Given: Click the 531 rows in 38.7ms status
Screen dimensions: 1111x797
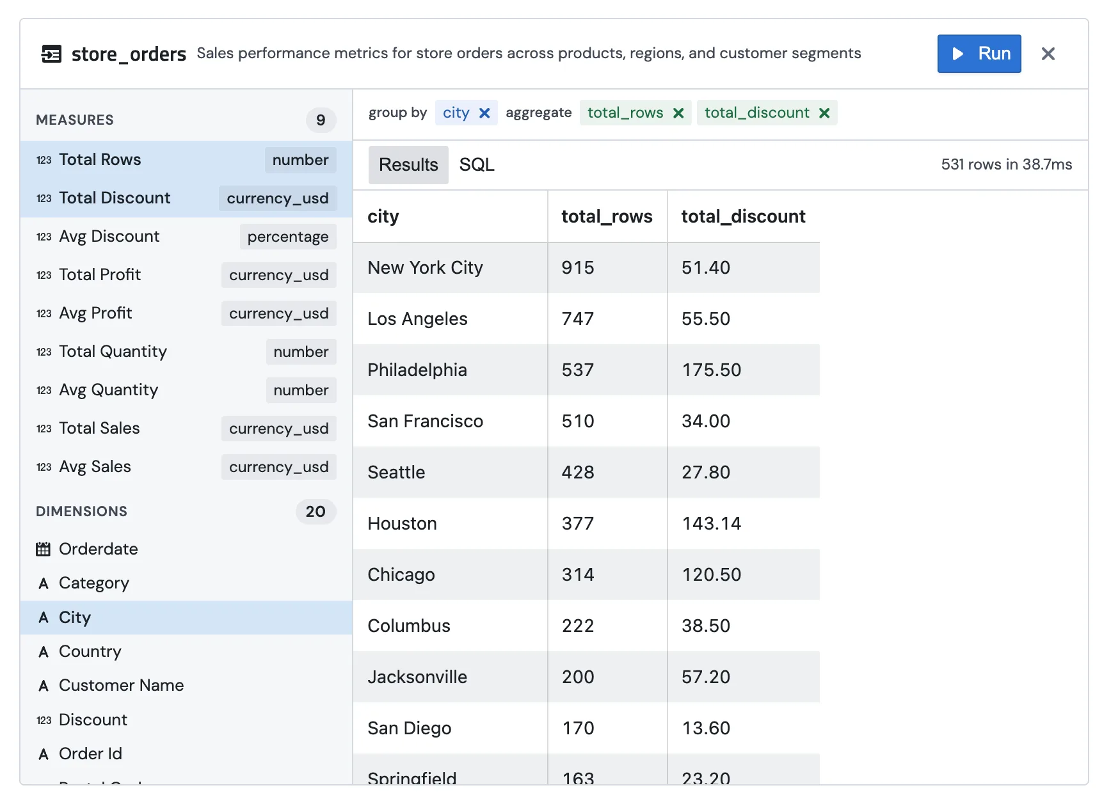Looking at the screenshot, I should (1006, 164).
